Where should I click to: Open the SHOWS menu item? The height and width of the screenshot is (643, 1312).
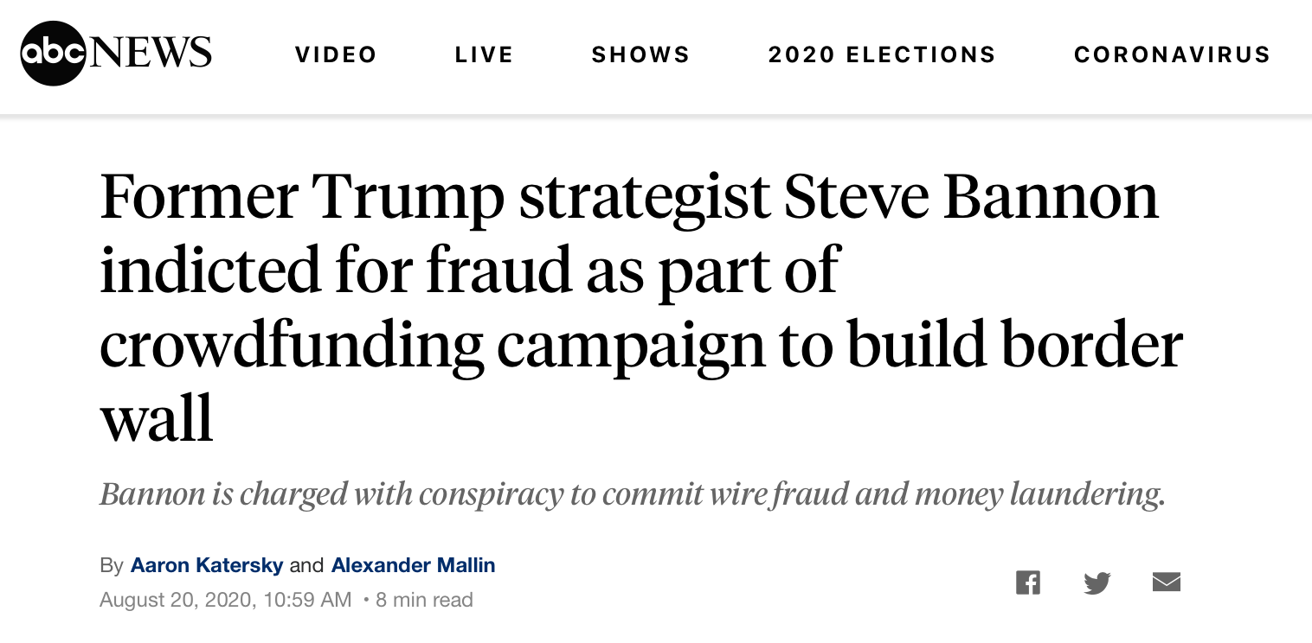pos(640,54)
